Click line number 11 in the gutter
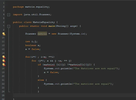Image resolution: width=136 pixels, height=100 pixels. coord(3,41)
